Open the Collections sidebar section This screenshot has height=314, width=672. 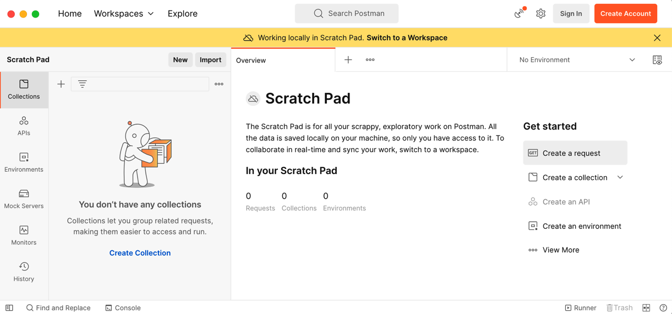coord(24,89)
